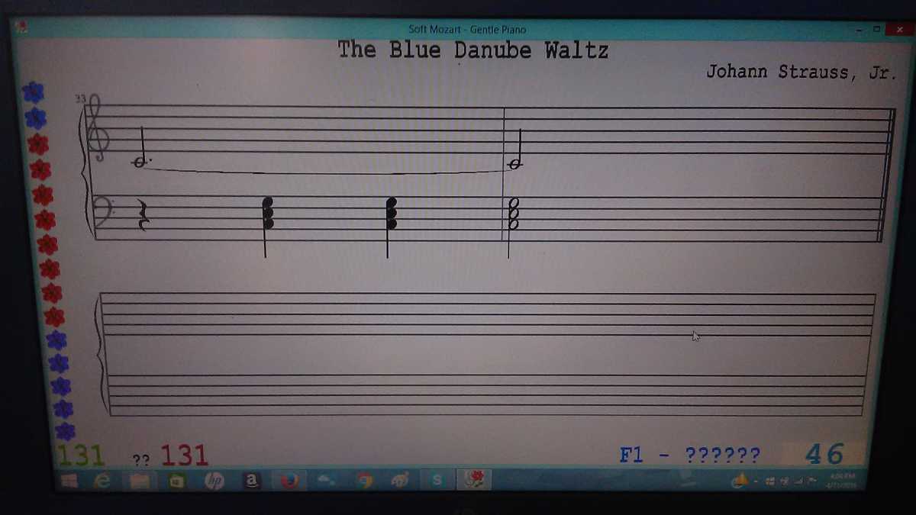This screenshot has width=916, height=515.
Task: Click the composer name Johann Strauss, Jr.
Action: tap(801, 72)
